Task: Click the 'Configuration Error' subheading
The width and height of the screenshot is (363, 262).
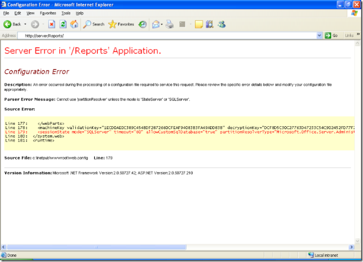Action: 37,71
